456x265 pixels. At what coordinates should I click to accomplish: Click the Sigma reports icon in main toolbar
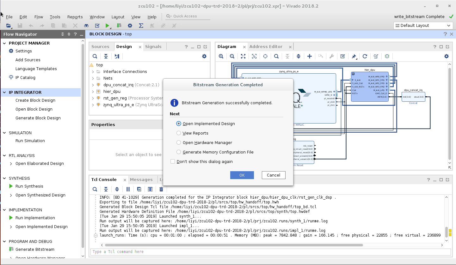141,26
